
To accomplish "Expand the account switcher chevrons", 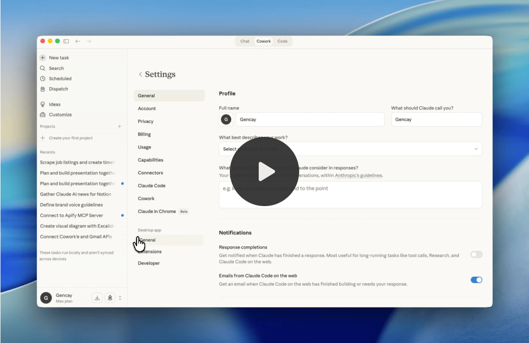I will (x=120, y=298).
